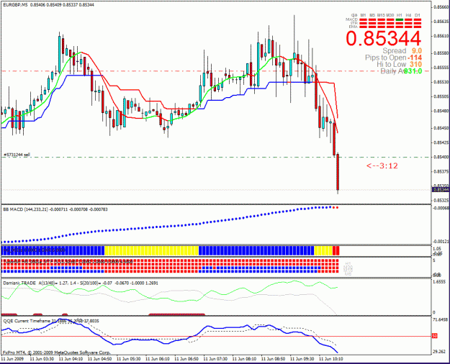This screenshot has height=364, width=450.
Task: Click the M1 timeframe column header
Action: (363, 15)
